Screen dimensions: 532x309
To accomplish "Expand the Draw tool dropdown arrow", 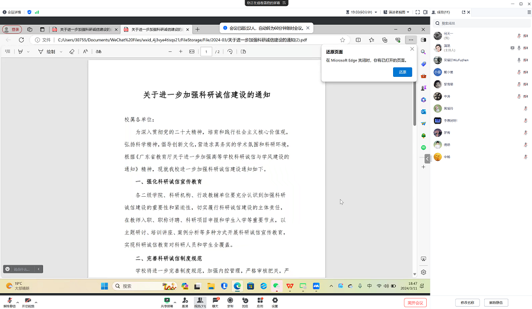I will (x=61, y=52).
